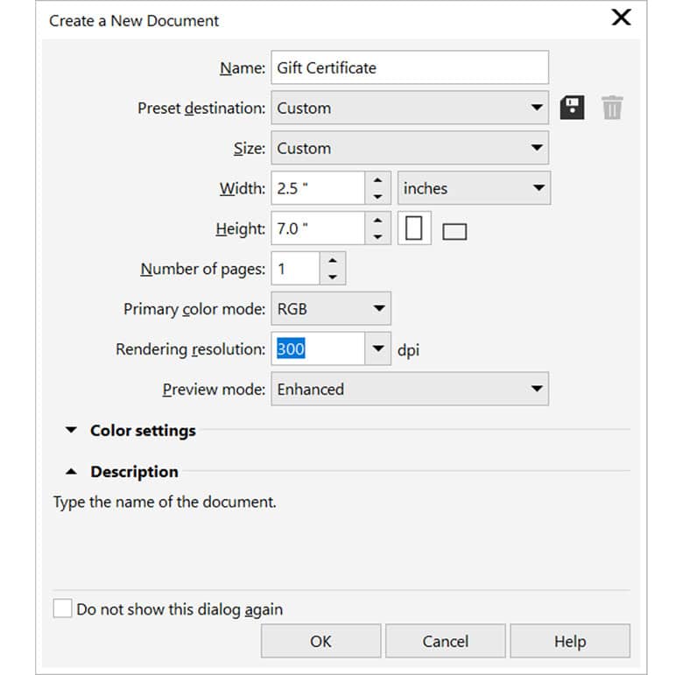Open the Preview mode Enhanced dropdown
Image resolution: width=683 pixels, height=675 pixels.
pos(537,390)
